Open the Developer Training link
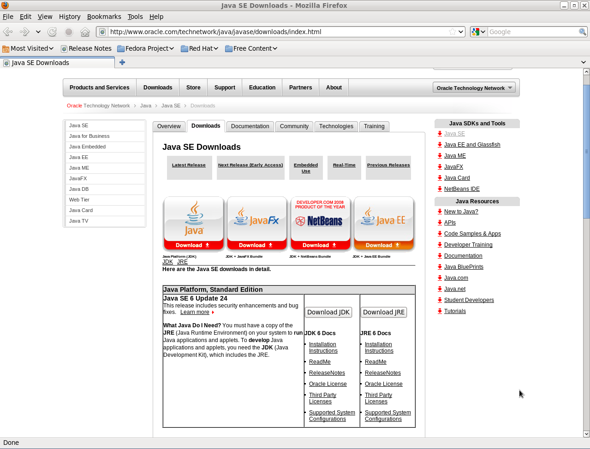 [x=468, y=245]
